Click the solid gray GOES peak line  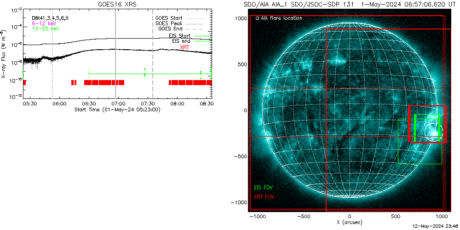click(115, 54)
